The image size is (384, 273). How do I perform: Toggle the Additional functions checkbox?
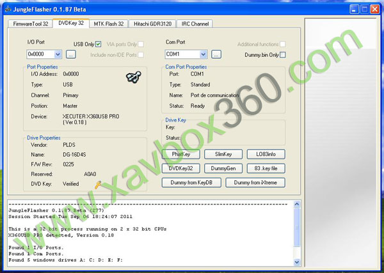(282, 44)
